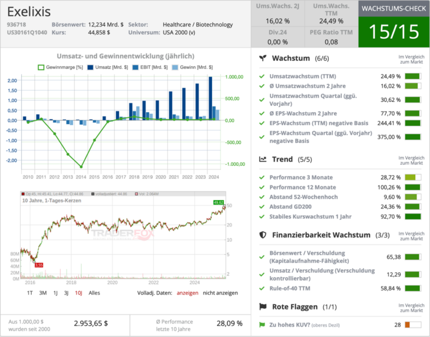Toggle Umsatz [Mrd. $] legend series
This screenshot has width=430, height=337.
pyautogui.click(x=107, y=68)
